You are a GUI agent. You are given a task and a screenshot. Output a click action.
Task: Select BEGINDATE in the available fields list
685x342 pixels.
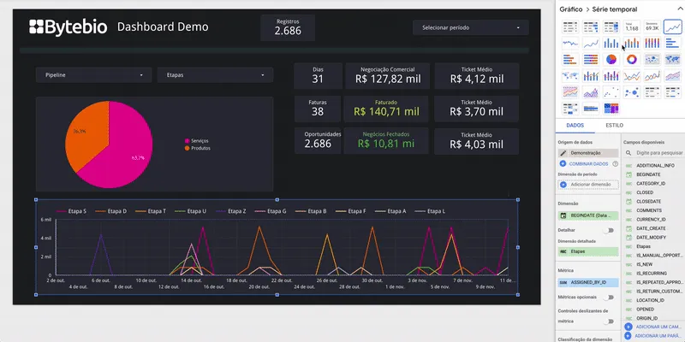648,174
